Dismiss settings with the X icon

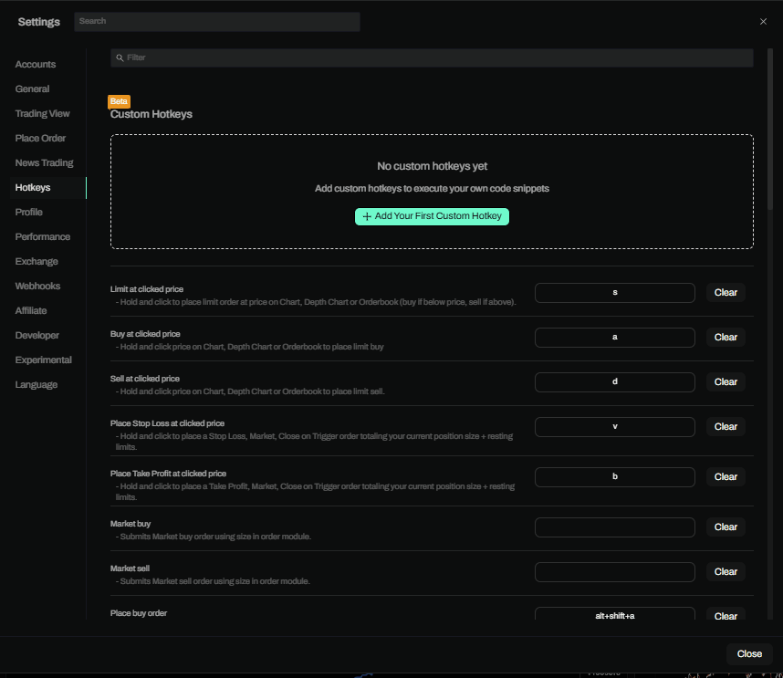pos(763,21)
